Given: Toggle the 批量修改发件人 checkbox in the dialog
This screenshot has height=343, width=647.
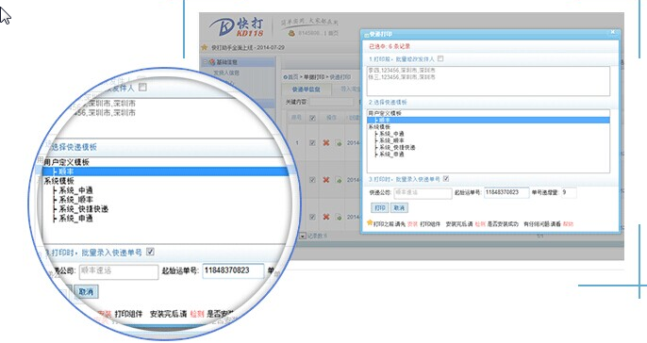Looking at the screenshot, I should pyautogui.click(x=440, y=58).
